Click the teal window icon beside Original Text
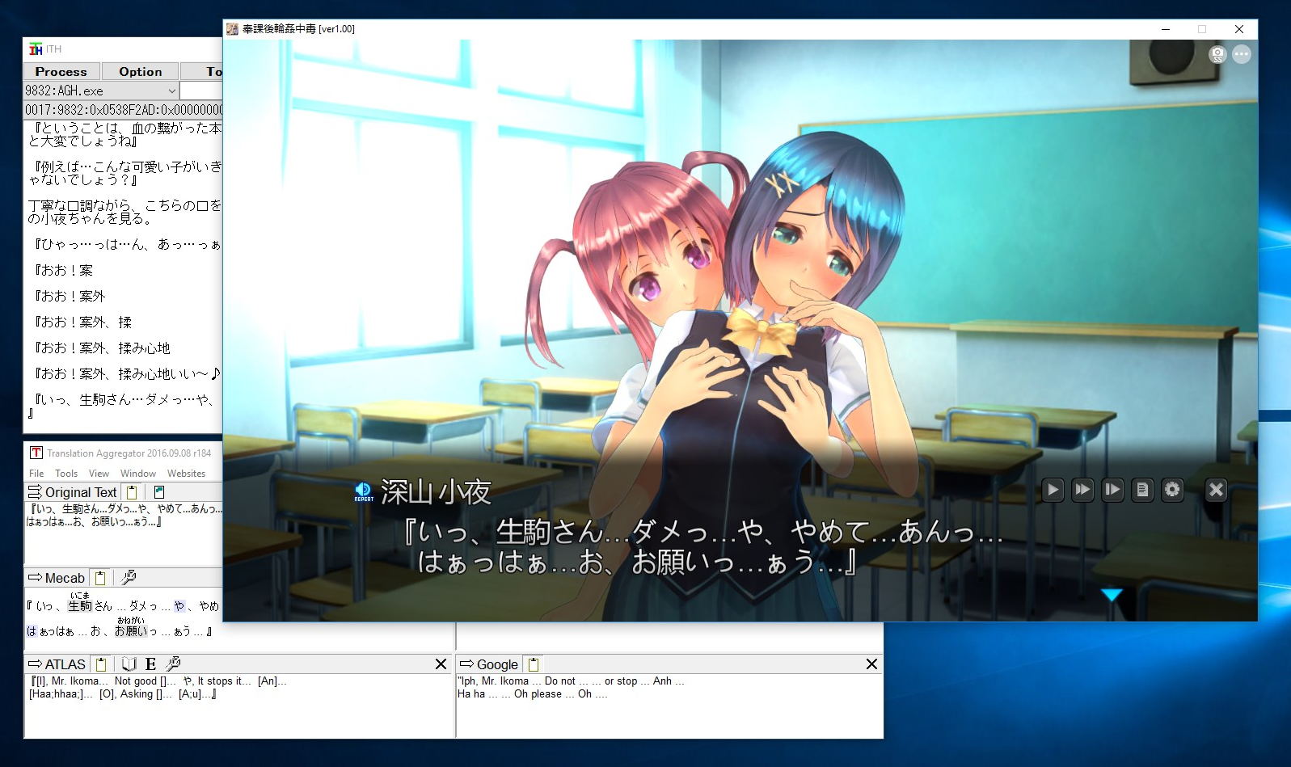 [x=159, y=492]
